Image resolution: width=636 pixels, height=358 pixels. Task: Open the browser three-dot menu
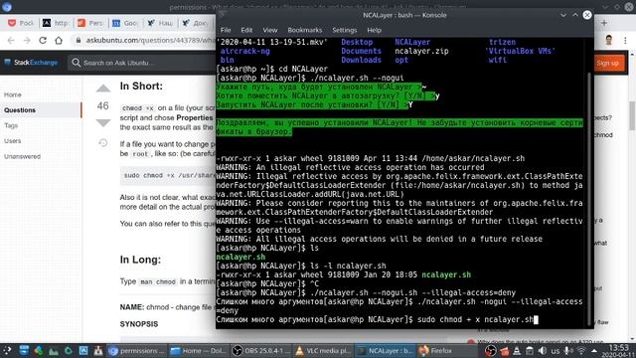pos(625,40)
